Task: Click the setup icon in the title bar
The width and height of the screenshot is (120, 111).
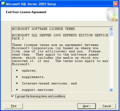Action: click(3, 4)
